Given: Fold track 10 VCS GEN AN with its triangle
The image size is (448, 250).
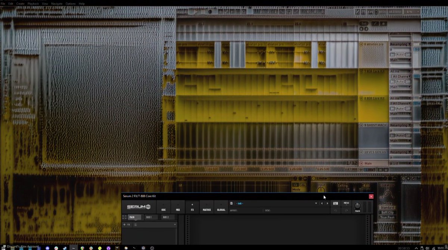Looking at the screenshot, I should 361,152.
